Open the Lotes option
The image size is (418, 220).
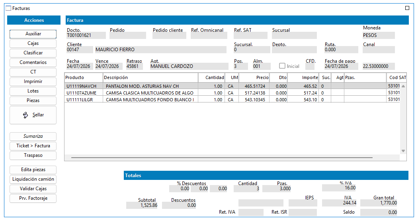[x=33, y=91]
